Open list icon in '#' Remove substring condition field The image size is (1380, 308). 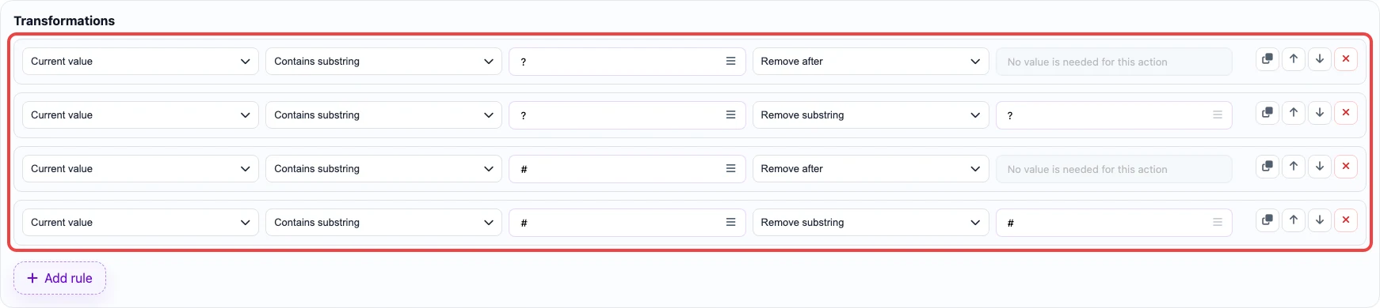(x=730, y=222)
